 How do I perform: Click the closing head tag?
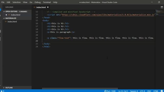point(46,18)
